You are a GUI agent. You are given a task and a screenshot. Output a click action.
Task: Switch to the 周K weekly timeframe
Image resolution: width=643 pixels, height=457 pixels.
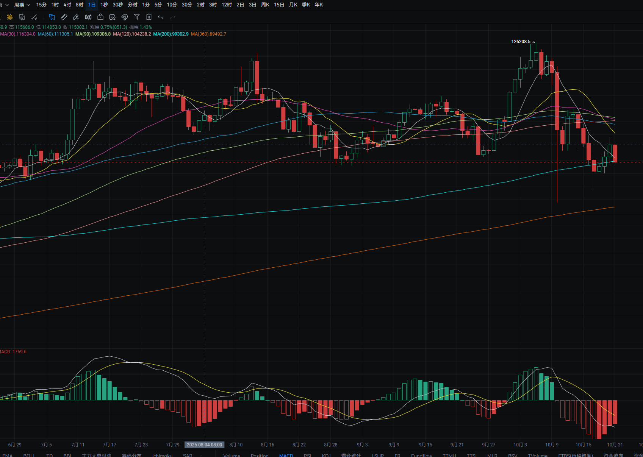(265, 5)
